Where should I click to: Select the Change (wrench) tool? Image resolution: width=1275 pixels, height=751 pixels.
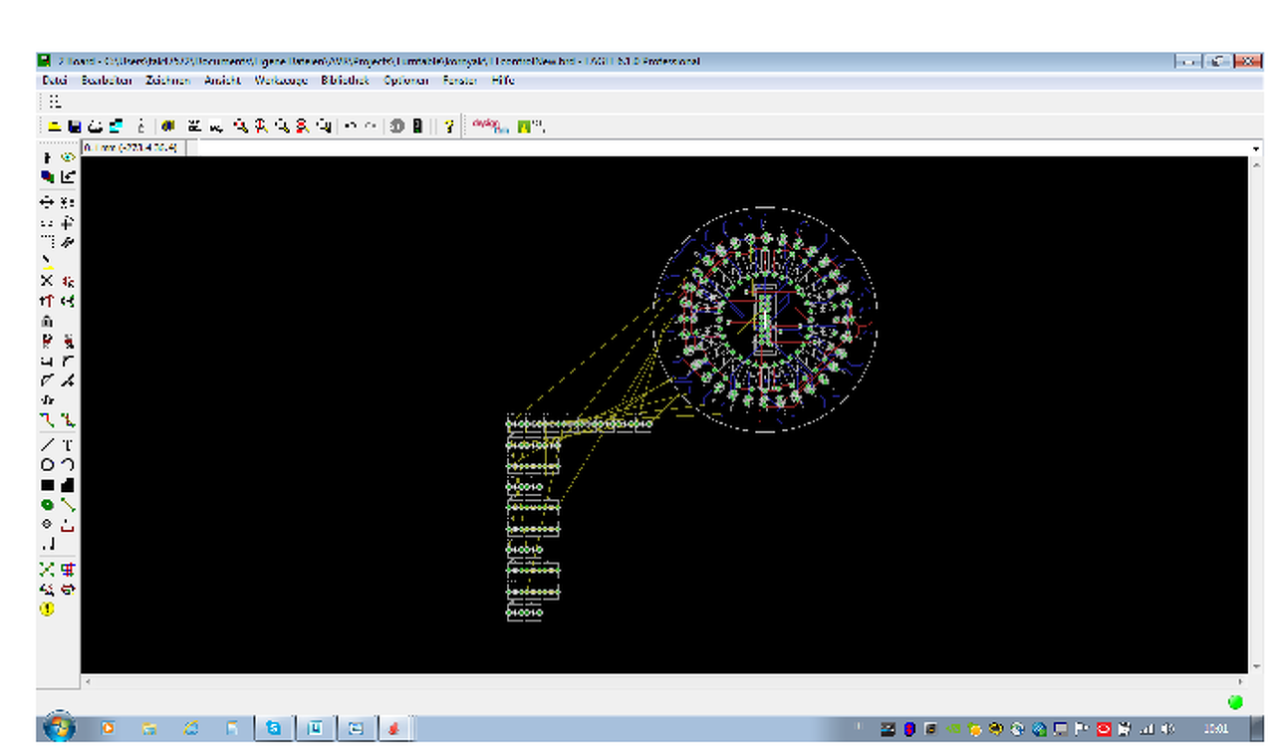click(x=68, y=242)
